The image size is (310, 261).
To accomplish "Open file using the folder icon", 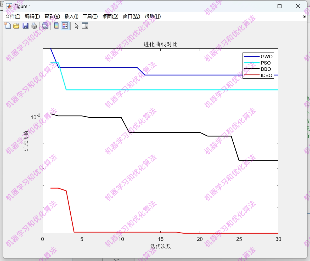I will 16,26.
